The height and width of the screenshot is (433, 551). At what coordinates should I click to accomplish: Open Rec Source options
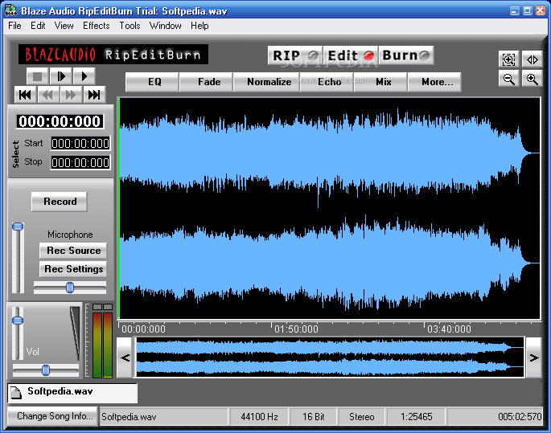73,251
